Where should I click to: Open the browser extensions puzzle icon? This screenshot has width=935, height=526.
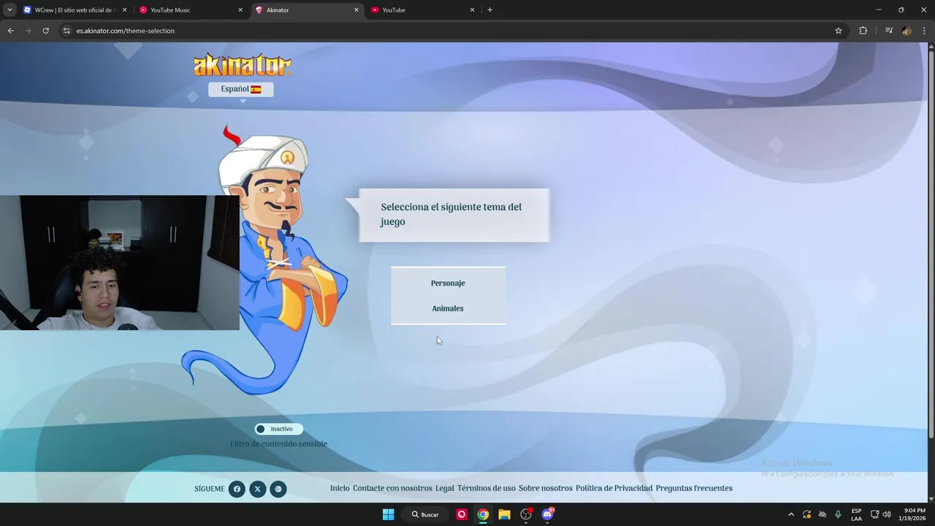pos(863,31)
